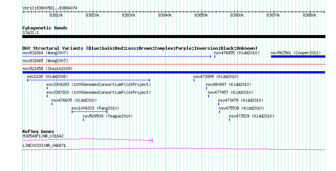336x171 pixels.
Task: Click the 83810k ruler tick label
Action: click(x=56, y=15)
